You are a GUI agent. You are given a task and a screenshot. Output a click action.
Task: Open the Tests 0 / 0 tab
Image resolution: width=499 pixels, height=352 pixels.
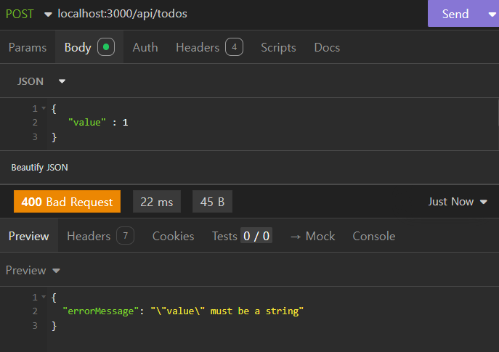(242, 236)
